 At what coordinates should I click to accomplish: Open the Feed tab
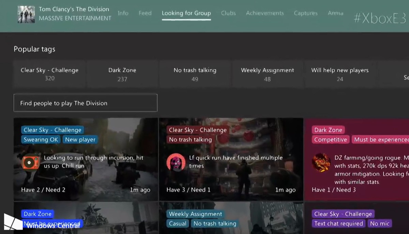pyautogui.click(x=145, y=13)
